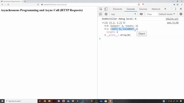Click the Brave Shields lion icon
Image resolution: width=184 pixels, height=103 pixels.
(139, 5)
